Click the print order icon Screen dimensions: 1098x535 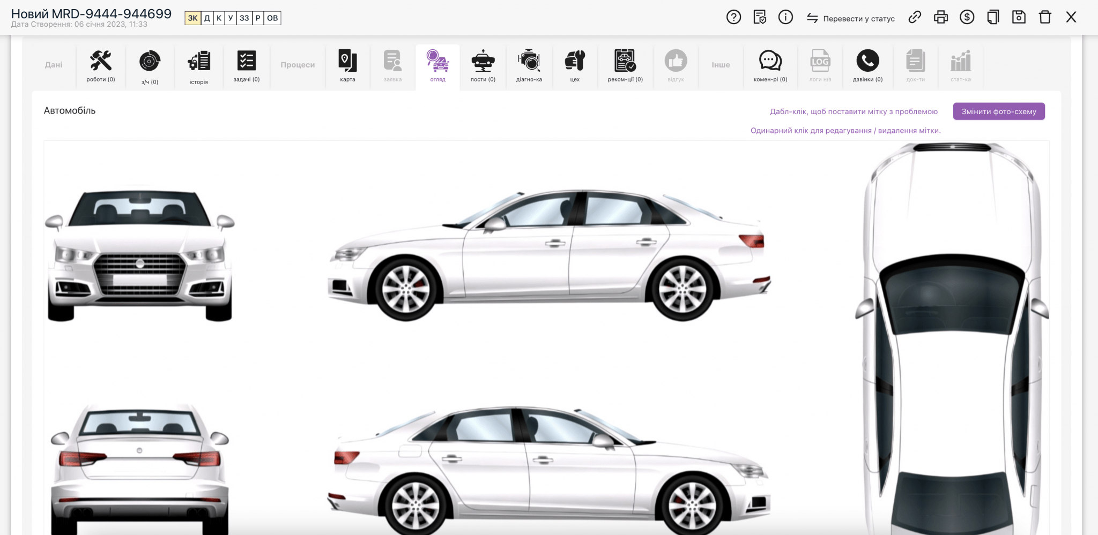940,17
